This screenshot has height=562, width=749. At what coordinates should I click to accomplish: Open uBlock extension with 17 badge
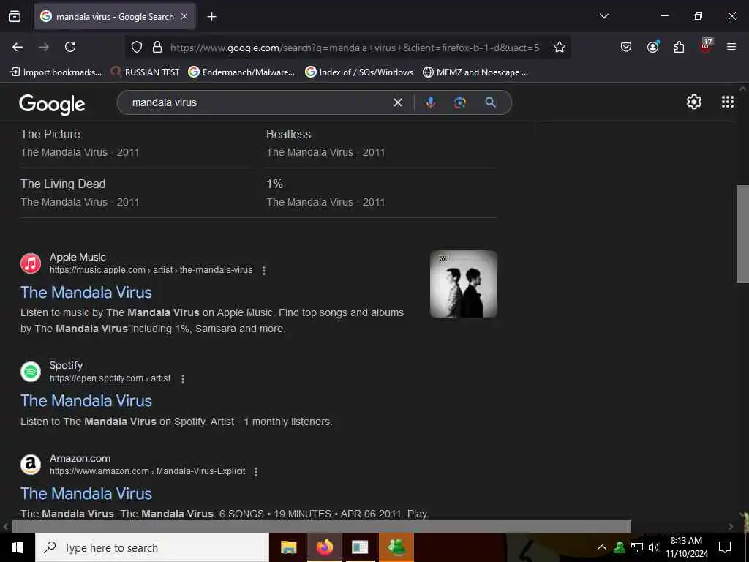click(706, 46)
